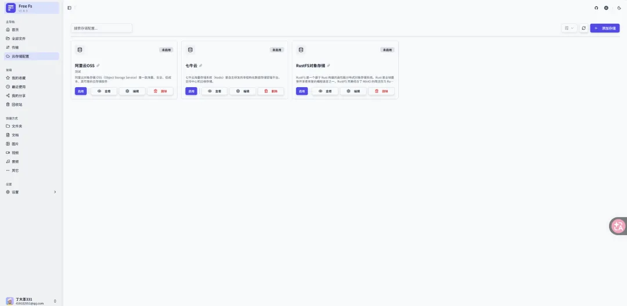Viewport: 627px width, 306px height.
Task: Click the RustFS对象存储 card title
Action: pyautogui.click(x=310, y=66)
